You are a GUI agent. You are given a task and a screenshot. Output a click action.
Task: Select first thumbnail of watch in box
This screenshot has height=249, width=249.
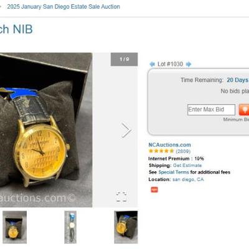pyautogui.click(x=14, y=227)
